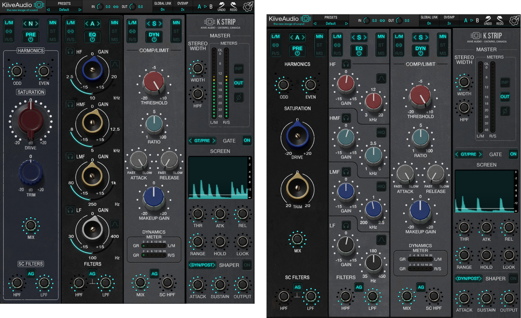Image resolution: width=521 pixels, height=318 pixels.
Task: Select the INP meter mode in the left plugin
Action: point(239,69)
